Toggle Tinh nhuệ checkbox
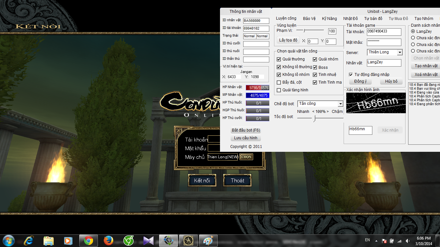 315,75
